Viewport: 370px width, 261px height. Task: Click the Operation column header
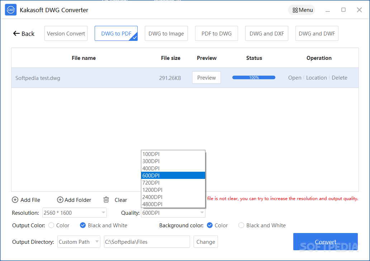pyautogui.click(x=319, y=58)
